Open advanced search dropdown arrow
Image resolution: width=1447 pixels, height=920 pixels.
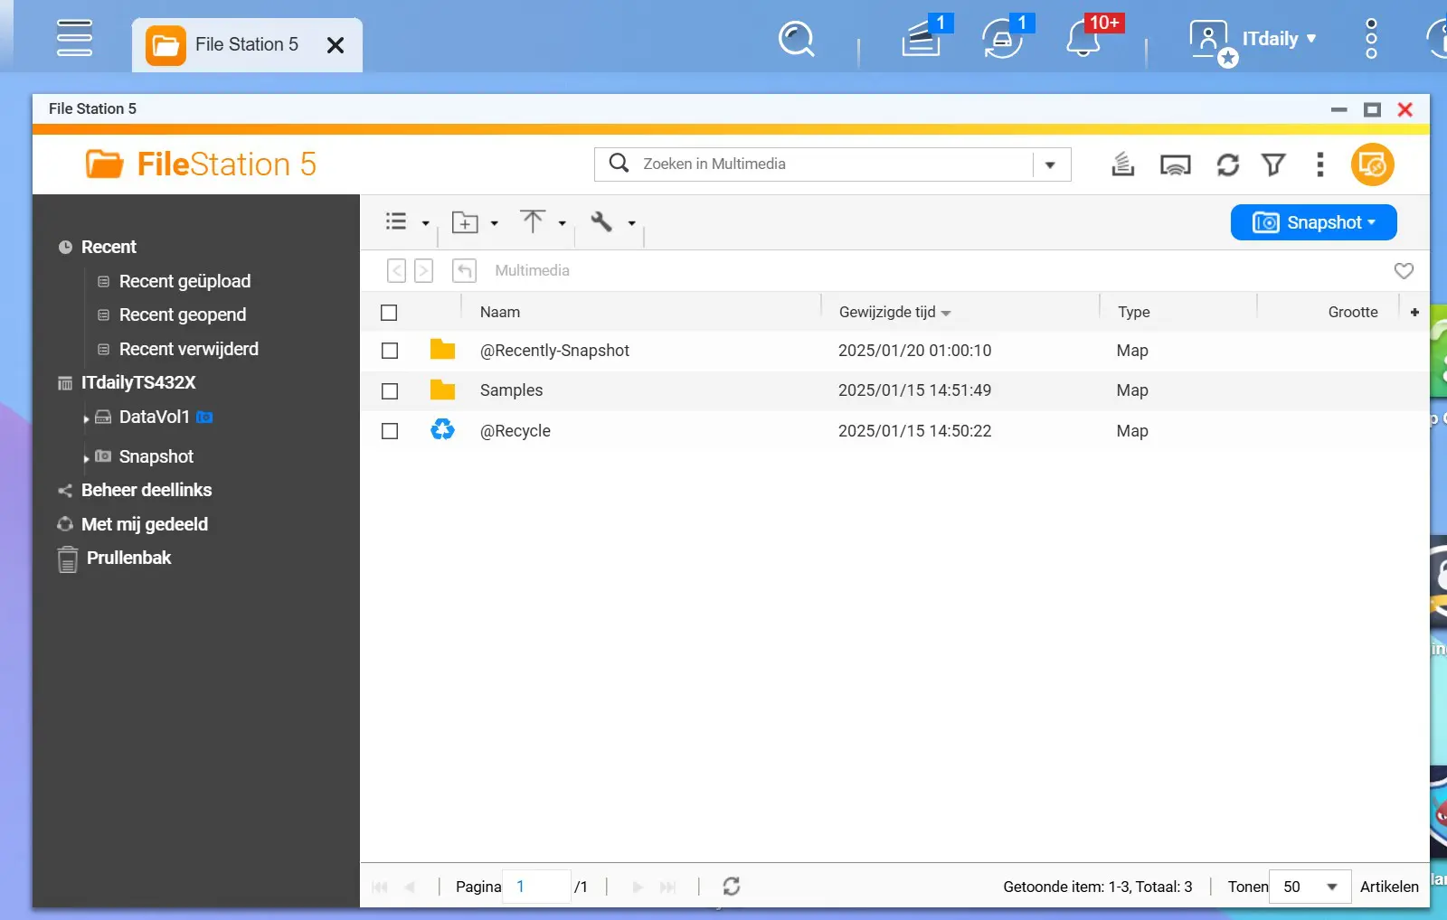click(1050, 164)
